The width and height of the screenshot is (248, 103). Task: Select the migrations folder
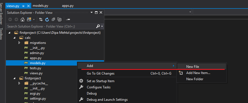(x=38, y=43)
